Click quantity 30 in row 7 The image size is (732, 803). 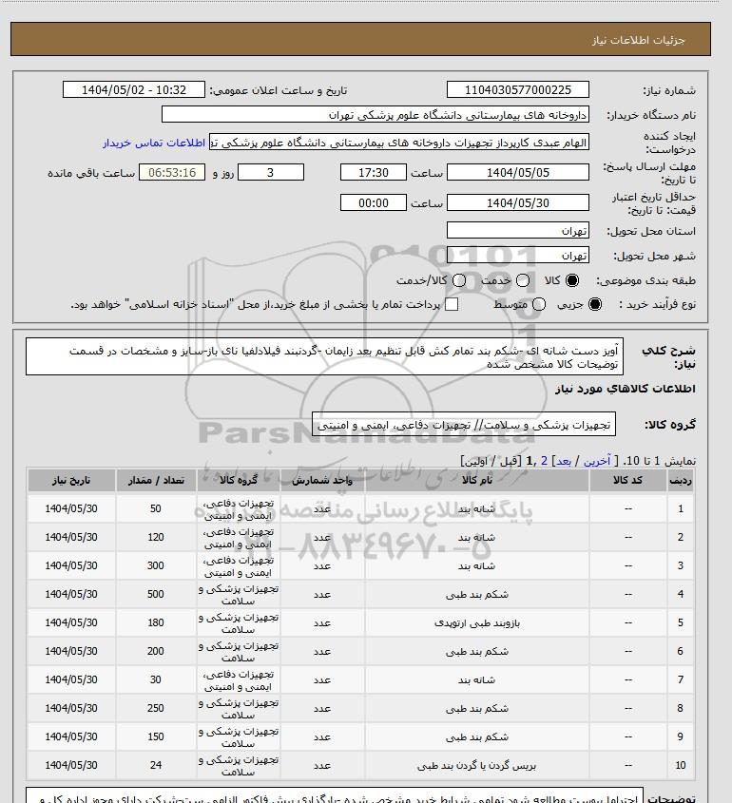[x=156, y=679]
